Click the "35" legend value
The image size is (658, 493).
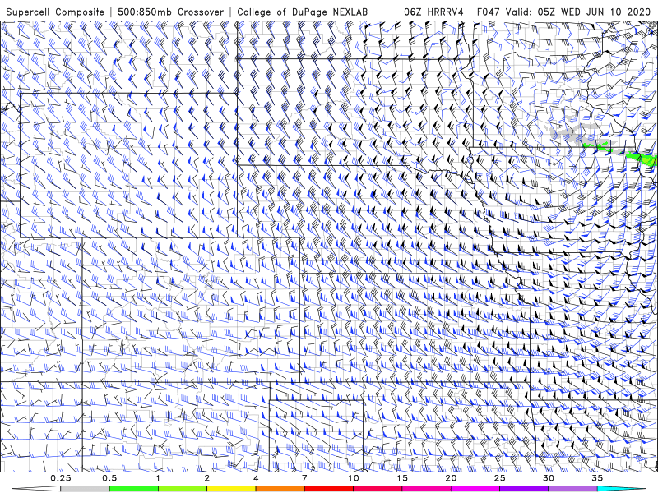click(x=597, y=478)
